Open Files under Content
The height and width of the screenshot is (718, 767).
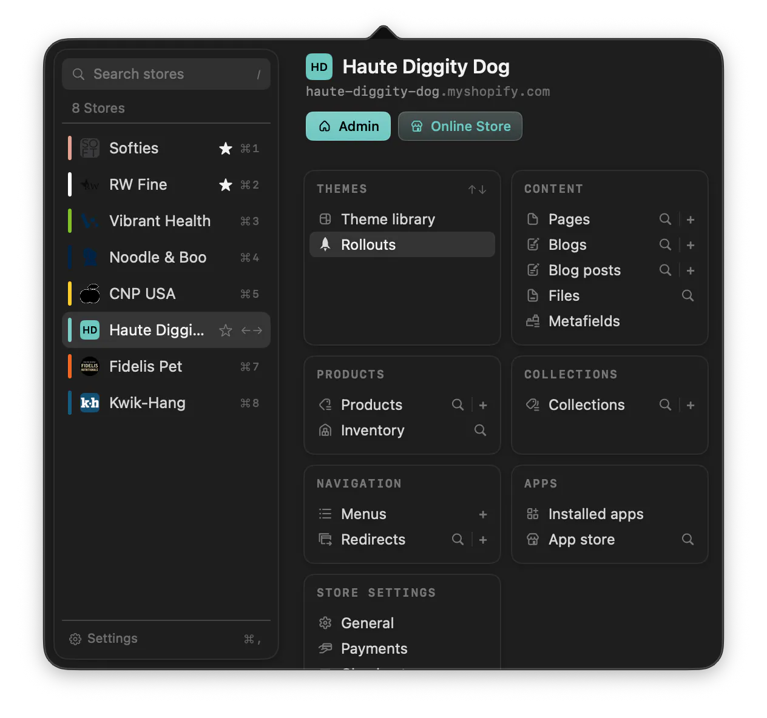(x=564, y=295)
